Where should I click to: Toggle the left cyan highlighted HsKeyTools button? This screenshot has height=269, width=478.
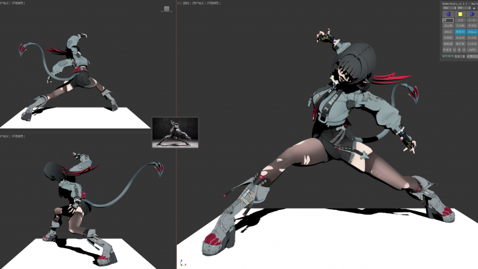coord(461,32)
